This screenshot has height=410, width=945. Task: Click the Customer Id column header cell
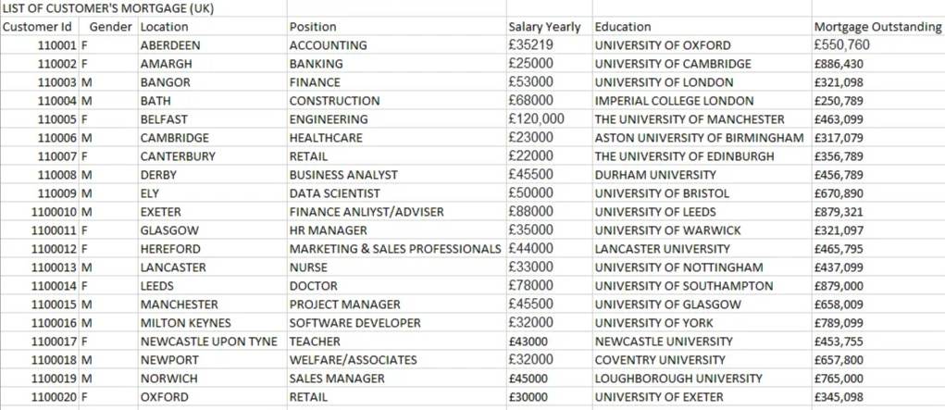tap(37, 27)
